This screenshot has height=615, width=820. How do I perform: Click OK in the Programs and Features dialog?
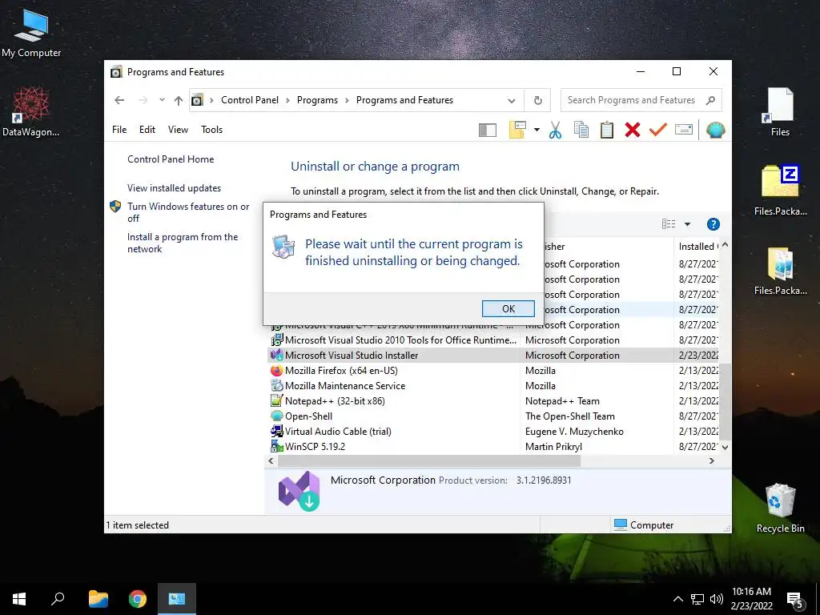pyautogui.click(x=508, y=308)
